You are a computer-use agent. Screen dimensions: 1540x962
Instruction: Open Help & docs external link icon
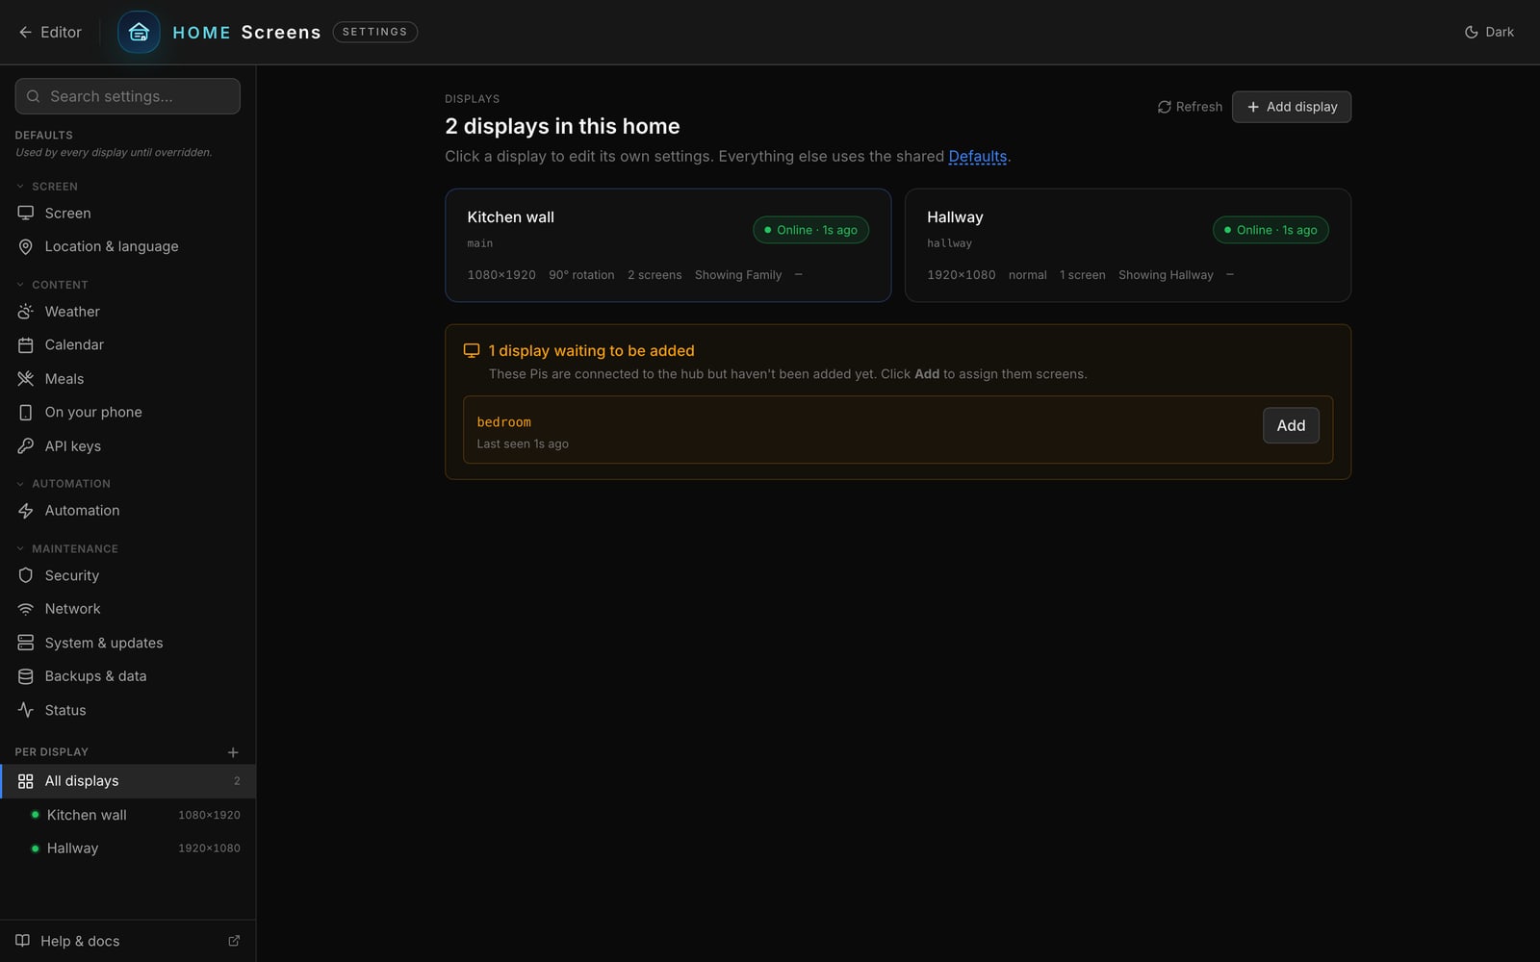click(x=234, y=941)
